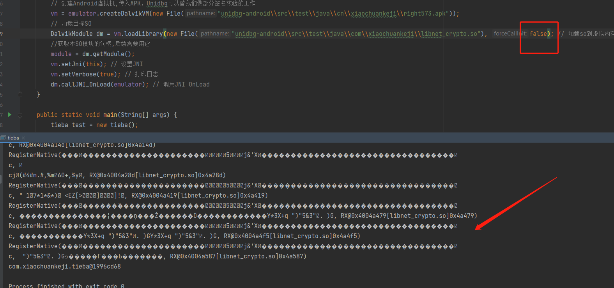Click 'tieba test = new tieba();' line
The height and width of the screenshot is (288, 614).
94,125
